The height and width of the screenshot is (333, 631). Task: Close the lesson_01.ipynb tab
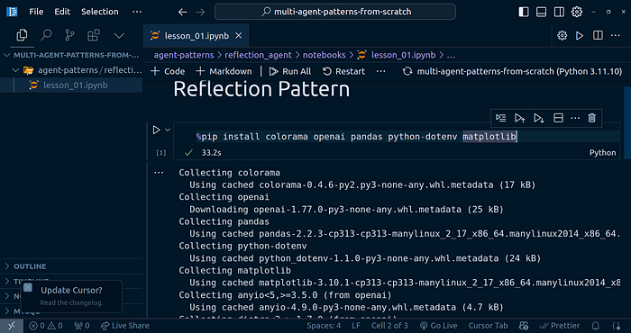point(239,36)
